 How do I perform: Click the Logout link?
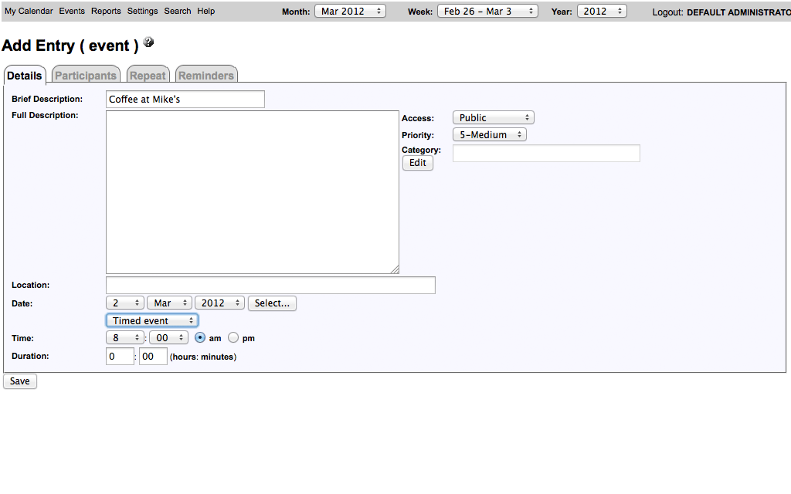pyautogui.click(x=667, y=12)
